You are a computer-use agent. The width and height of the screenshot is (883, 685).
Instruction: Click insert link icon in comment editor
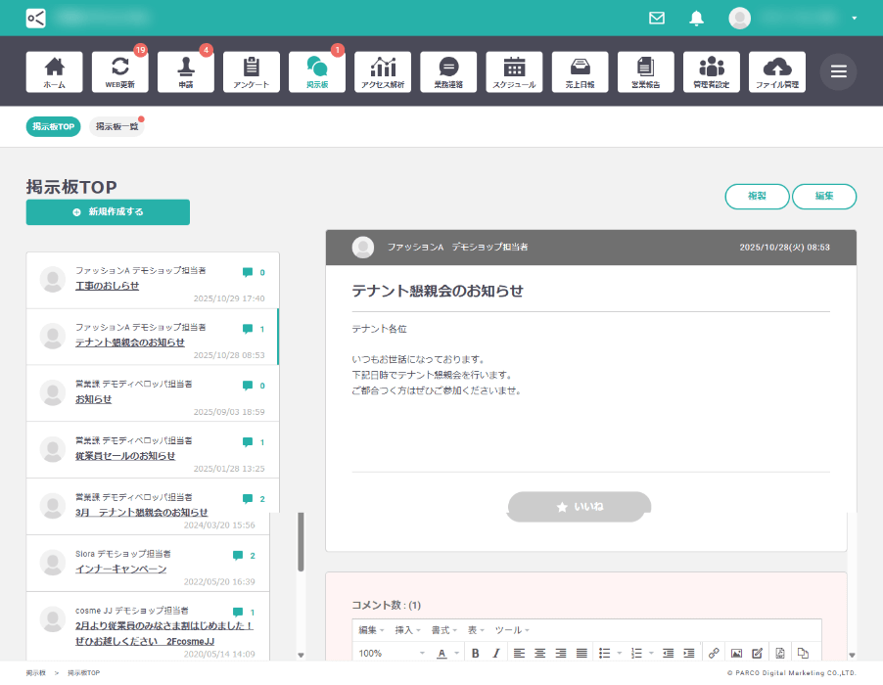click(715, 653)
